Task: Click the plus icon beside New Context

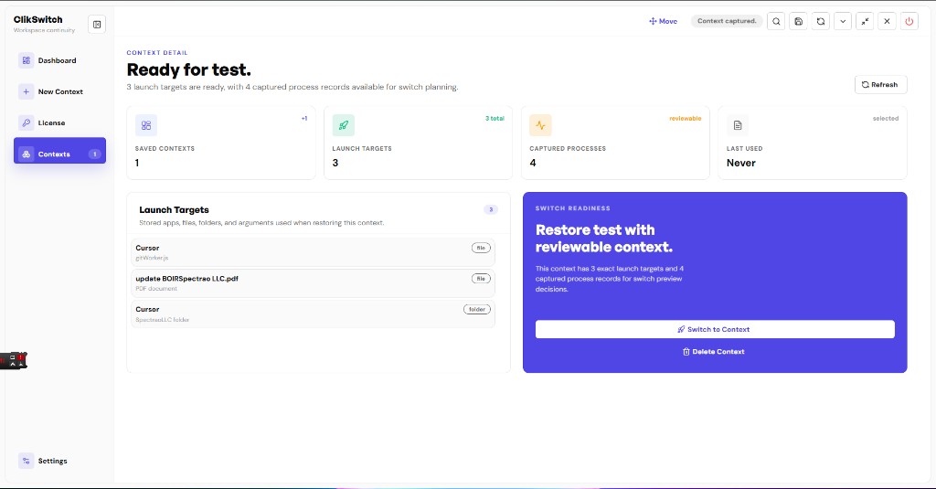Action: click(26, 91)
